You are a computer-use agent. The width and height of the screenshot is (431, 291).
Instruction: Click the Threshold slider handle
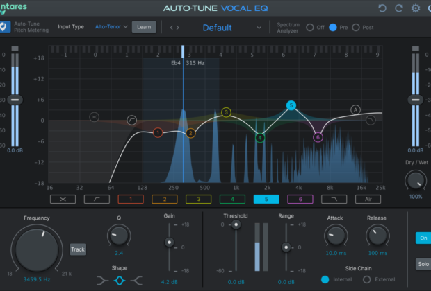[x=236, y=224]
